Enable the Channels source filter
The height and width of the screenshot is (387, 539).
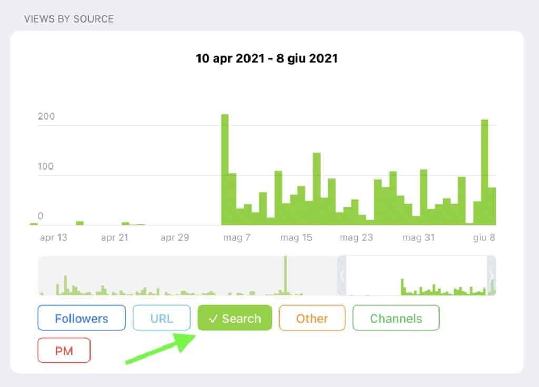coord(396,318)
